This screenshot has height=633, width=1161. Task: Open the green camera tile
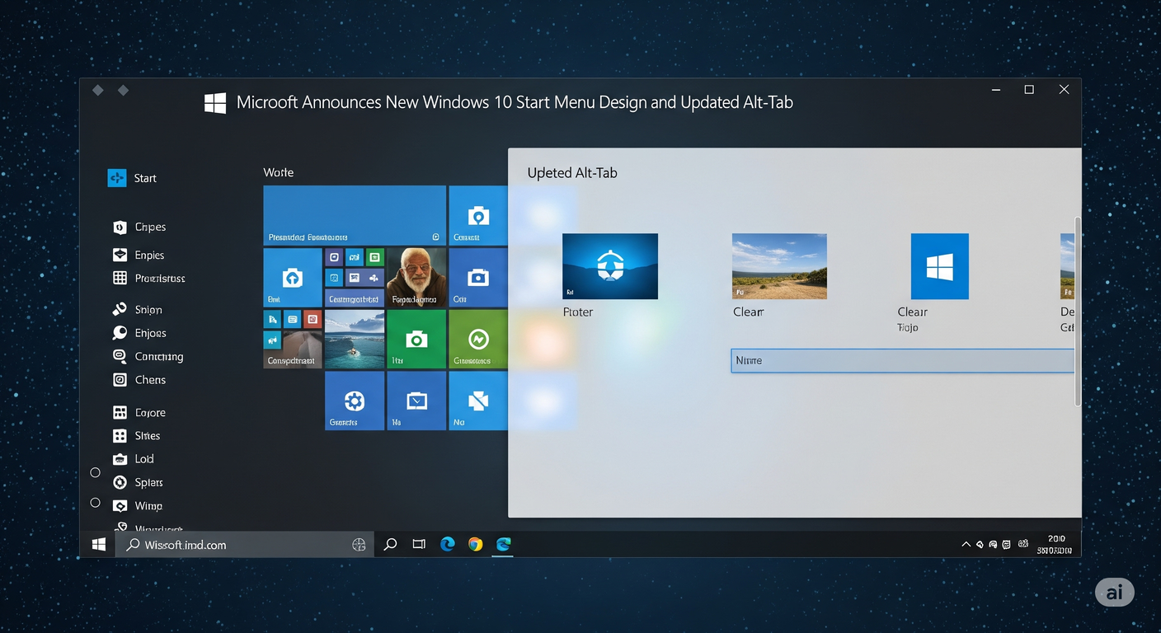(416, 339)
